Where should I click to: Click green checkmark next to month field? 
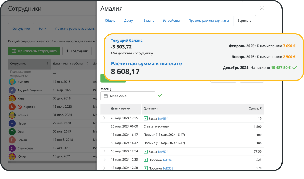pyautogui.click(x=160, y=96)
